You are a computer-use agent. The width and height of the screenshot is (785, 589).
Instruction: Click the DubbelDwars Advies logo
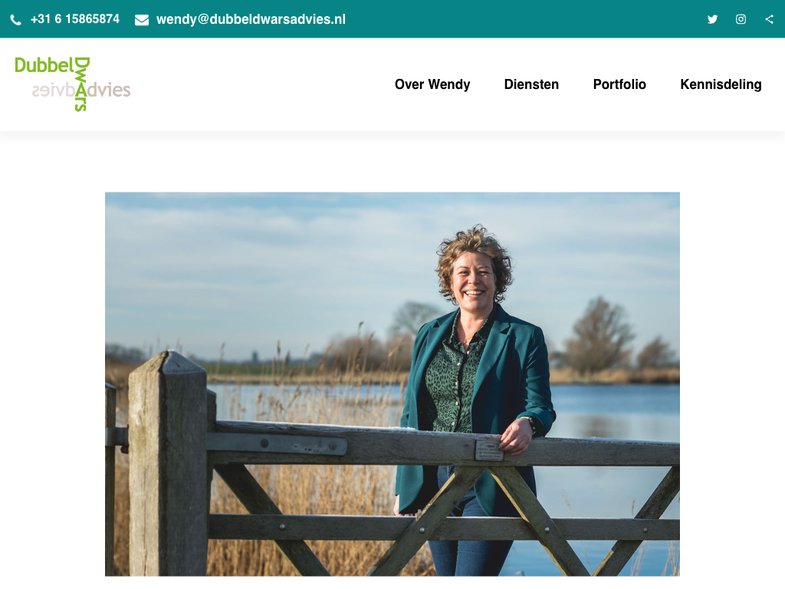(x=73, y=84)
